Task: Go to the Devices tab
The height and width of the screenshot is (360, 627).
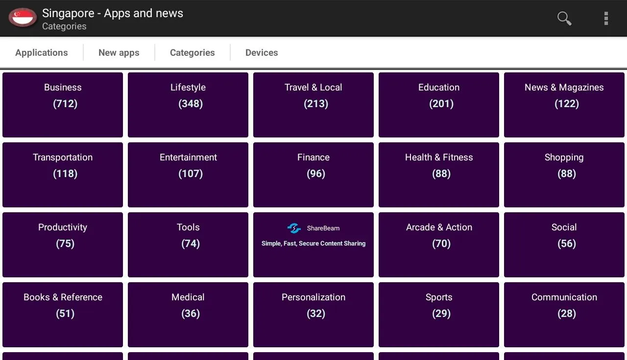Action: [262, 52]
